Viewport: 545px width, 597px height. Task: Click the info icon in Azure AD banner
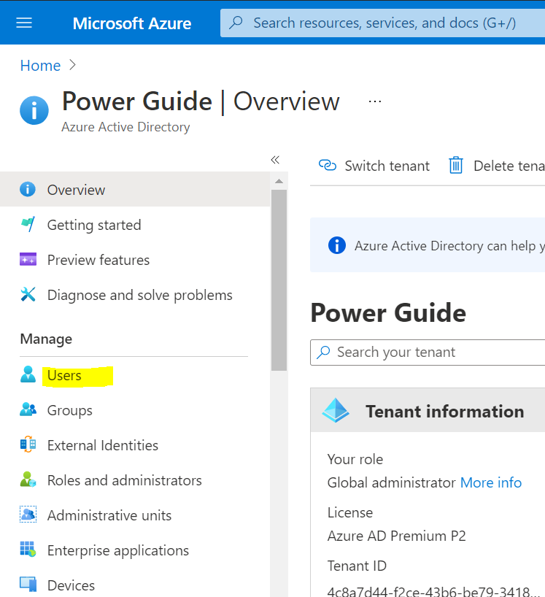(x=337, y=244)
